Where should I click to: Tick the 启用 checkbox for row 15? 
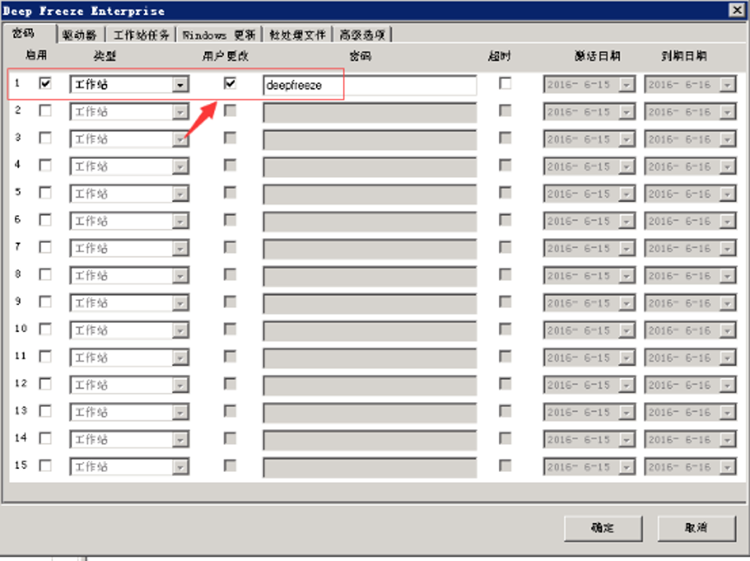[45, 466]
